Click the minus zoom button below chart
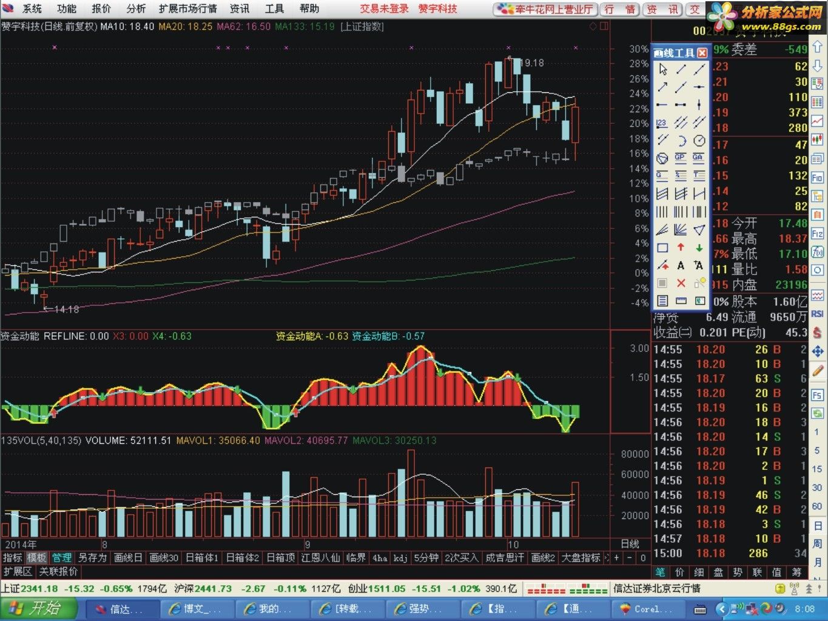Screen dimensions: 828x621 [630, 558]
